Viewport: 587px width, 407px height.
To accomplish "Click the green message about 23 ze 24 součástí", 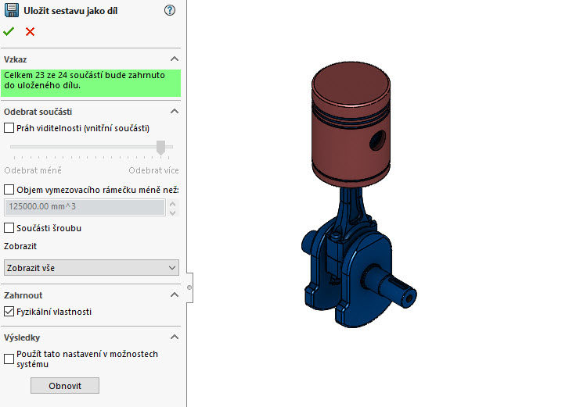I will (91, 83).
